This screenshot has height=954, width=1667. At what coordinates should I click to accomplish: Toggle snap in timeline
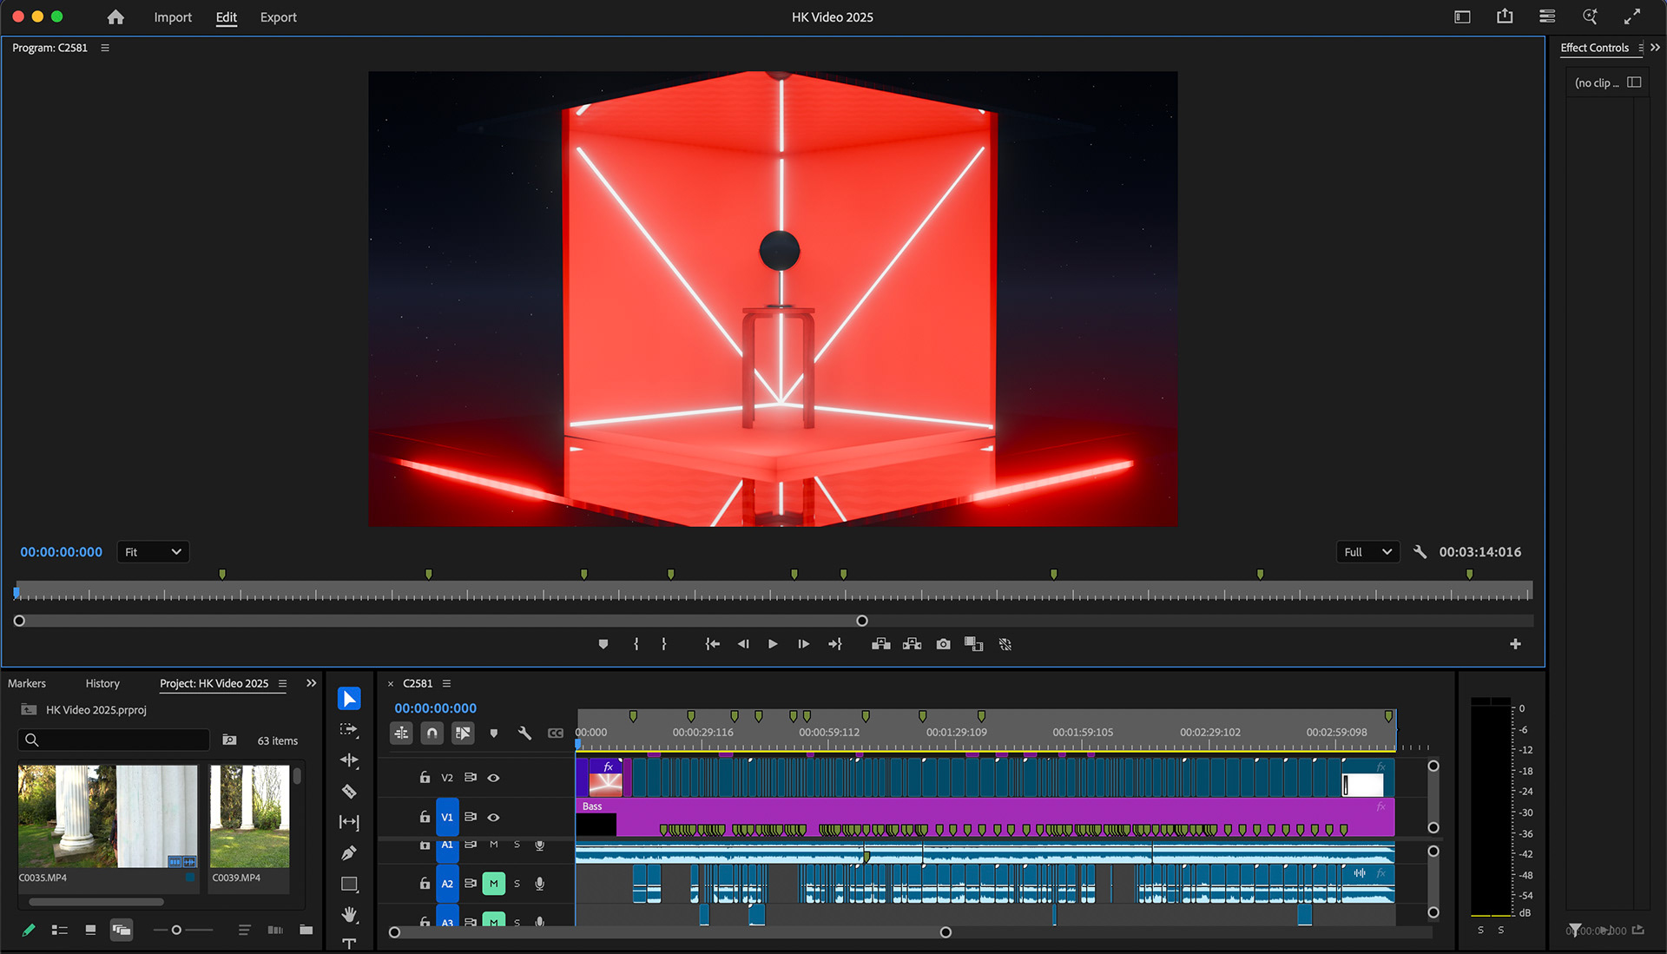pos(432,734)
